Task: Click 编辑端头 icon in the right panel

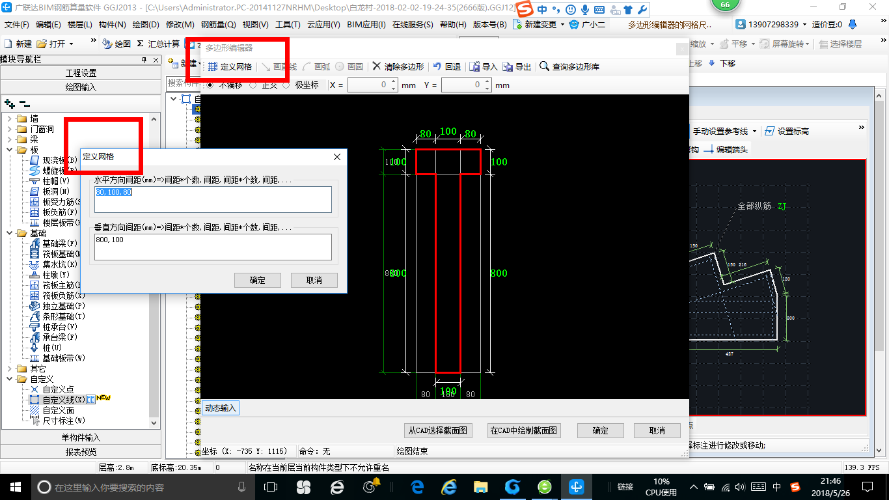Action: pyautogui.click(x=709, y=149)
